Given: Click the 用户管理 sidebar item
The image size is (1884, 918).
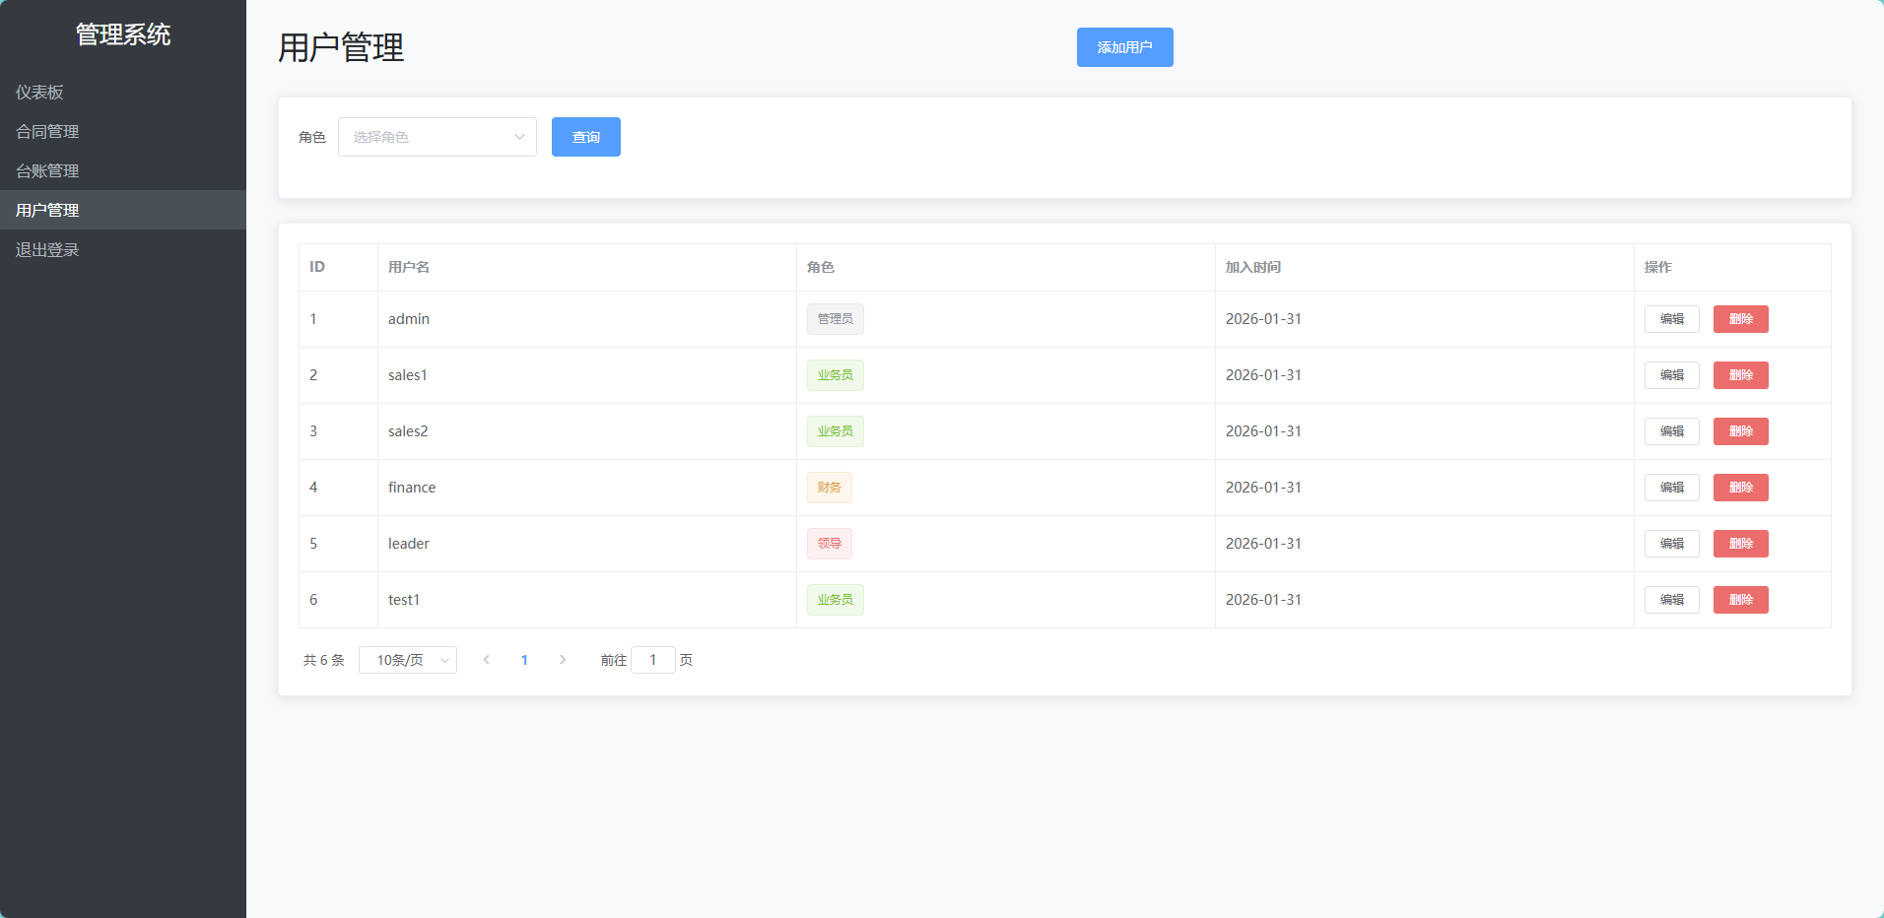Looking at the screenshot, I should 47,210.
